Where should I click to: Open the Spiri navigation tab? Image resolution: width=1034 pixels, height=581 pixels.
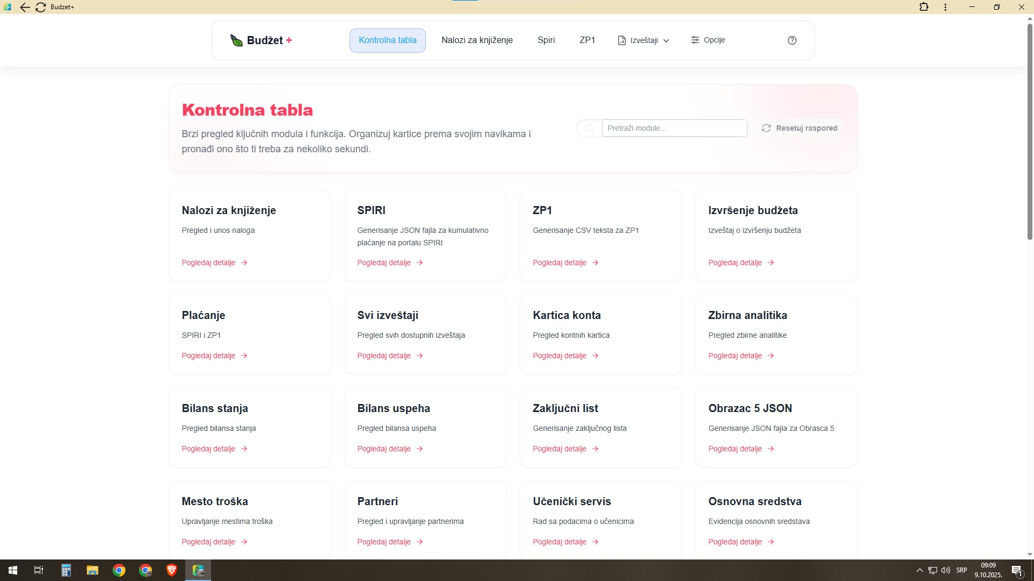point(546,40)
